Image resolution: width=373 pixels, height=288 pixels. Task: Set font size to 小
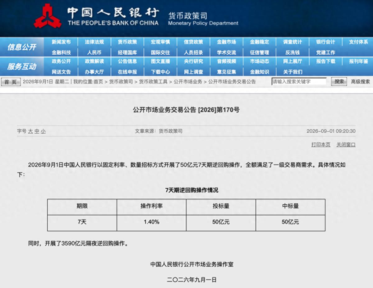(43, 131)
